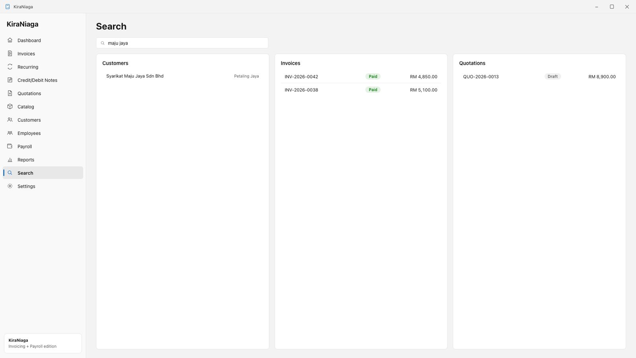636x358 pixels.
Task: Open the Settings gear icon
Action: pyautogui.click(x=10, y=186)
